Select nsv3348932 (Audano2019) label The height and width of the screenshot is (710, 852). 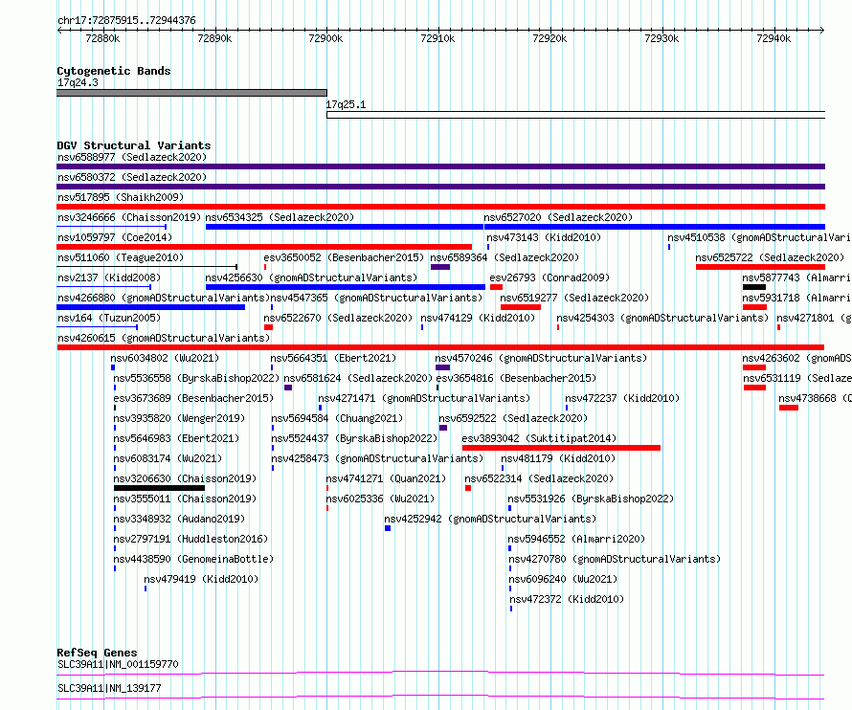179,519
